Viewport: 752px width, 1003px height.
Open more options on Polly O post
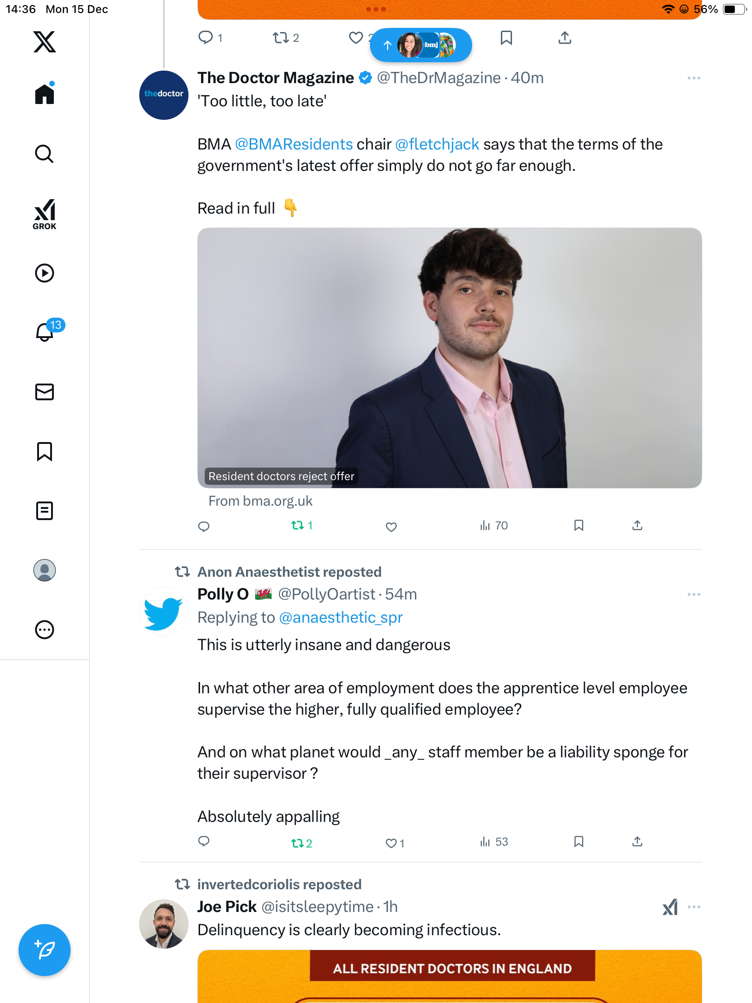tap(694, 594)
